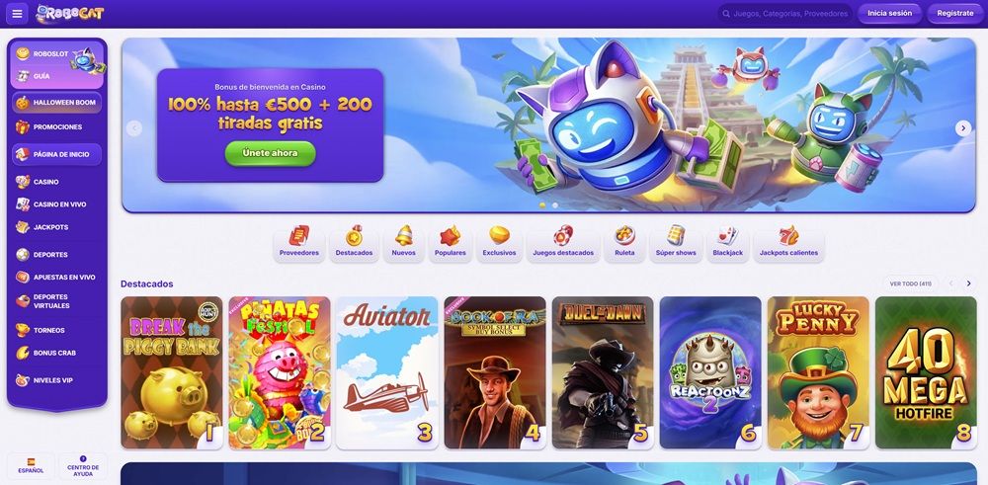Select the Ruleta category icon

point(624,235)
